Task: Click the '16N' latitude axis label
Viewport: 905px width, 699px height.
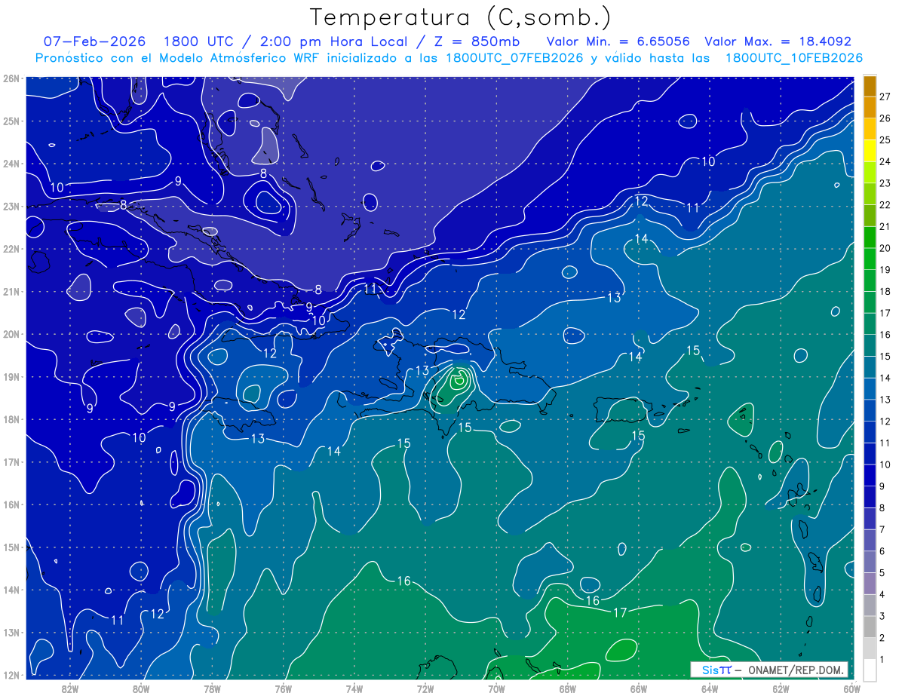Action: (x=11, y=504)
